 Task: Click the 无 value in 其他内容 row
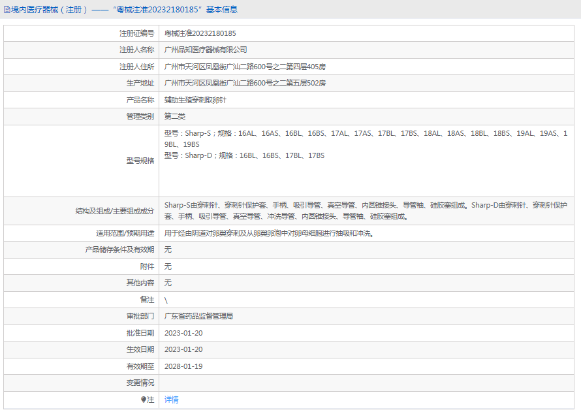coord(168,283)
